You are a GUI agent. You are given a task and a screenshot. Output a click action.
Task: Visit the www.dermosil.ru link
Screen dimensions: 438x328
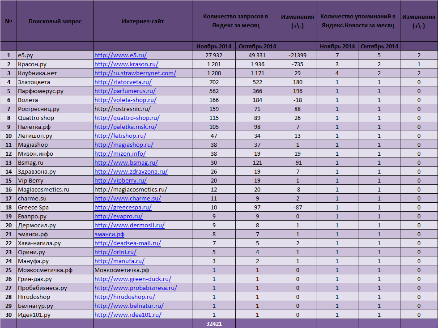point(129,225)
